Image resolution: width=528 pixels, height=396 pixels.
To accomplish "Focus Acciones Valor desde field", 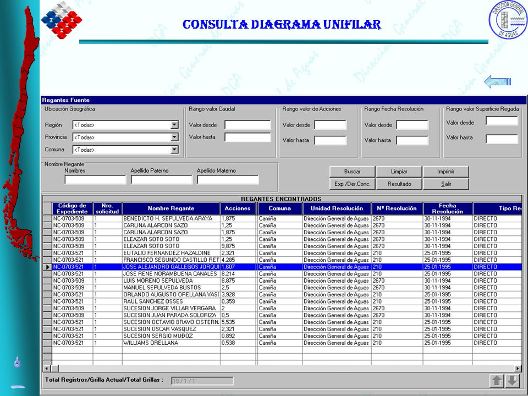I will (331, 125).
